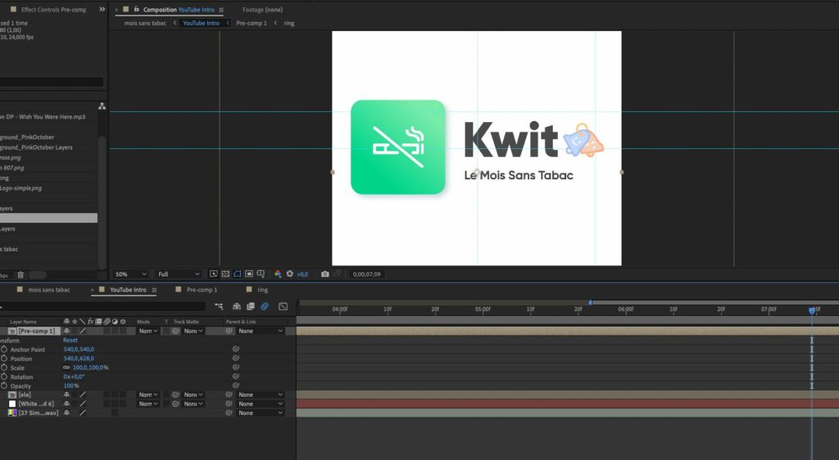Click the snapshot camera icon in viewer
This screenshot has width=839, height=460.
tap(325, 274)
